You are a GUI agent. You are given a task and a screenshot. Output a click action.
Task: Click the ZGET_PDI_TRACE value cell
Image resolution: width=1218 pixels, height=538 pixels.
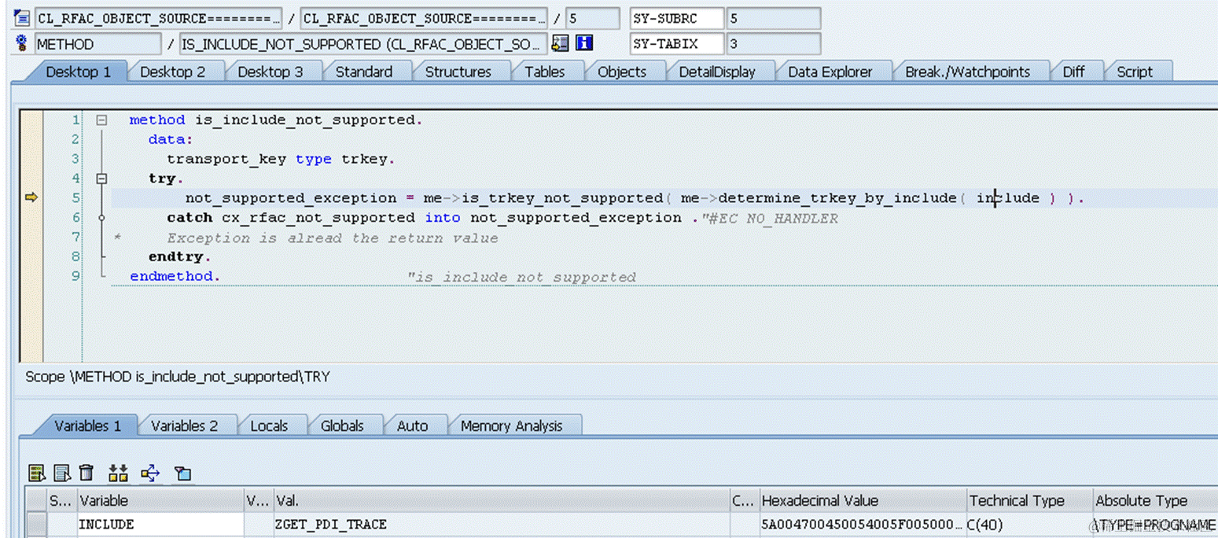click(x=502, y=525)
